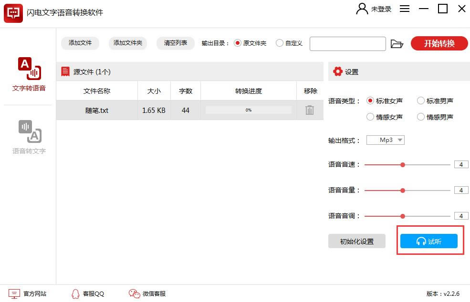Screen dimensions: 470x302
Task: Click 添加文件 button
Action: pos(80,43)
